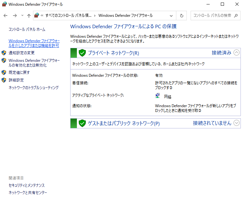Open 詳細設定 link
This screenshot has height=201, width=244.
pyautogui.click(x=16, y=80)
